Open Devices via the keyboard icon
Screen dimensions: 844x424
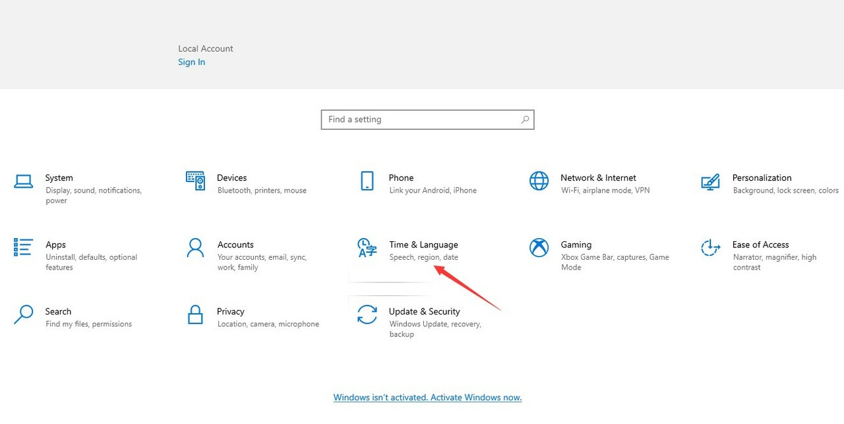click(x=195, y=181)
